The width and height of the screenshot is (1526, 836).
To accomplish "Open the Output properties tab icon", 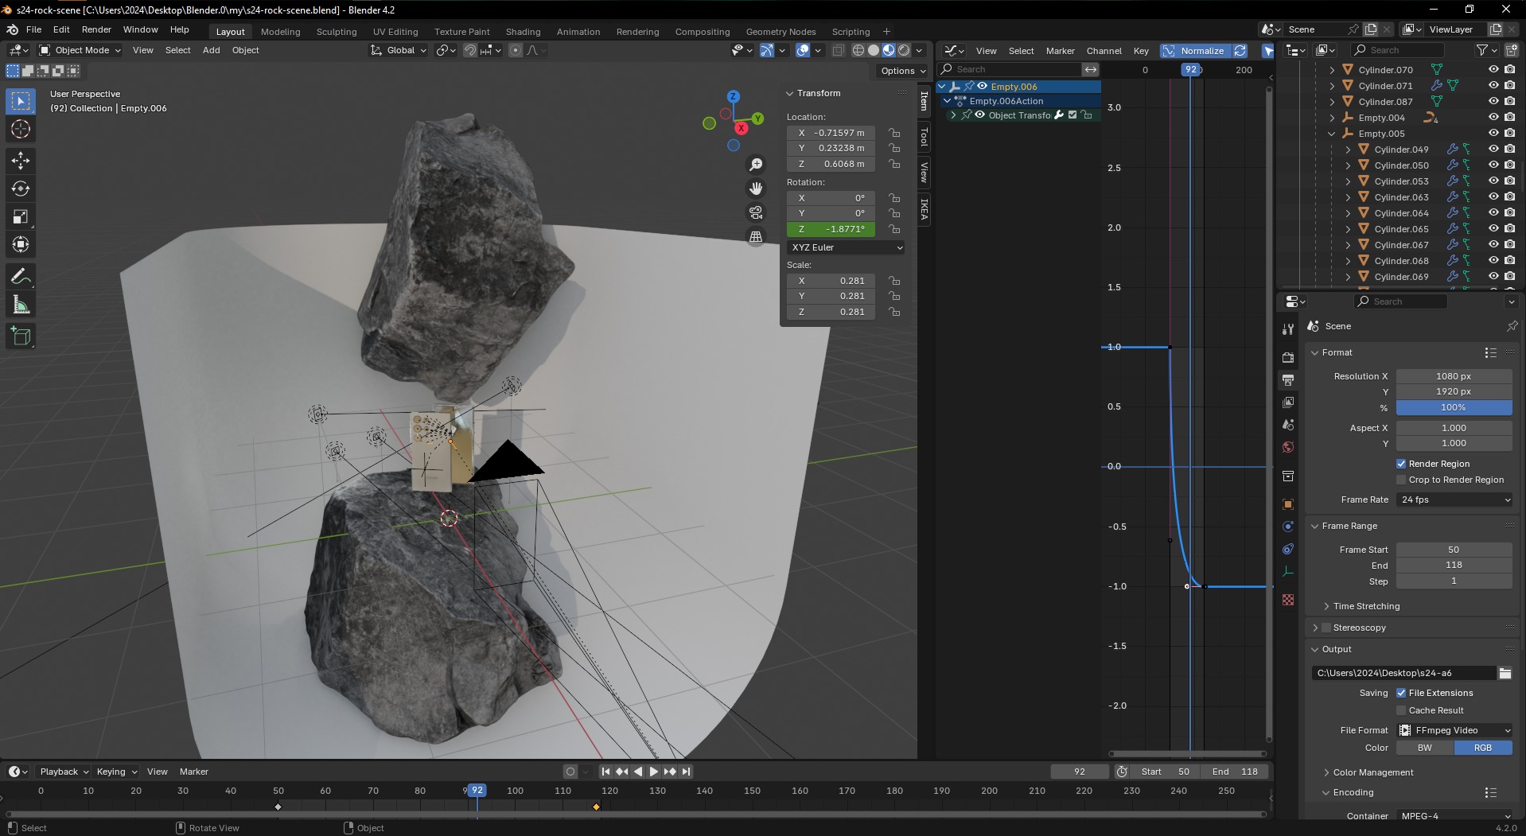I will 1288,380.
